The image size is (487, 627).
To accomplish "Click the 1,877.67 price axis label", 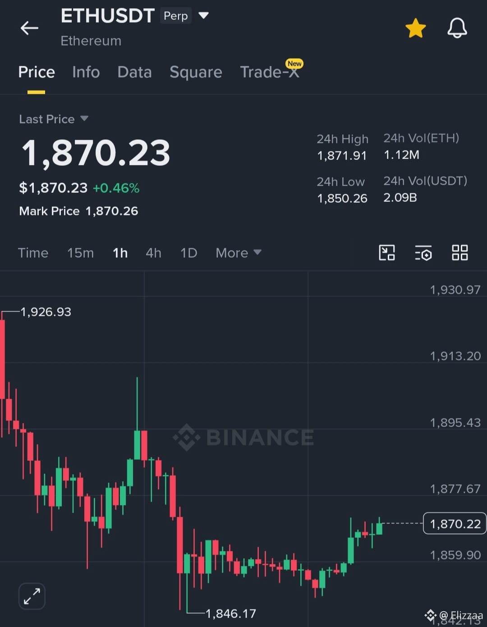I will (x=455, y=489).
